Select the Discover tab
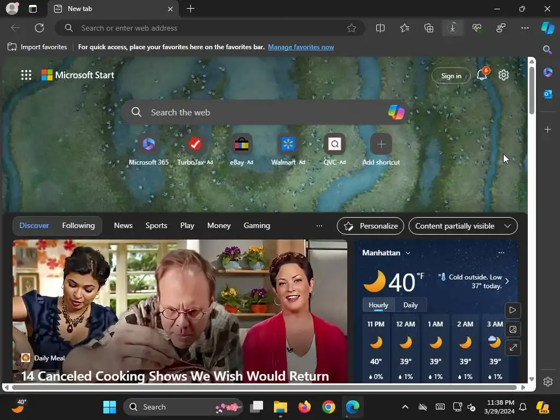 (x=34, y=226)
